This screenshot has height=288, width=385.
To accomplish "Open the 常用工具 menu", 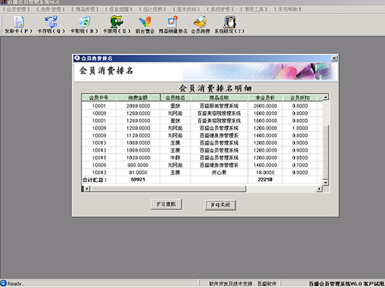I will click(x=254, y=10).
